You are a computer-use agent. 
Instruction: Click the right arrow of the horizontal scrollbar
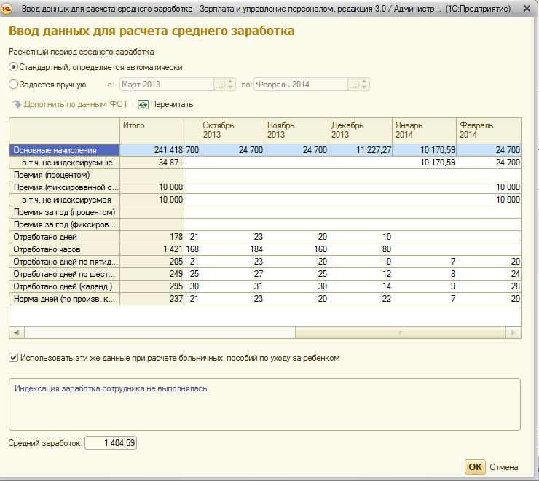[x=514, y=333]
